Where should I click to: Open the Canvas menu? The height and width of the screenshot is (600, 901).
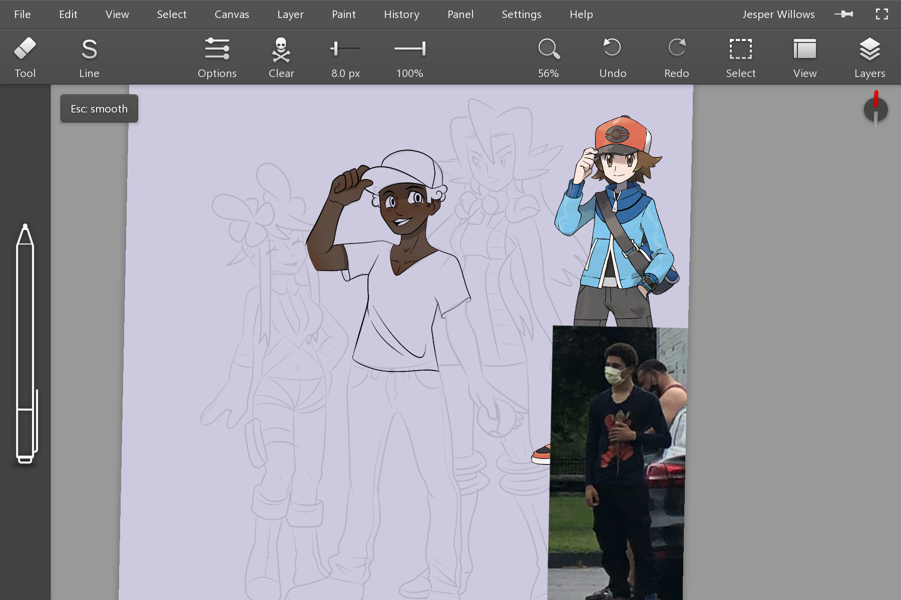(x=231, y=14)
